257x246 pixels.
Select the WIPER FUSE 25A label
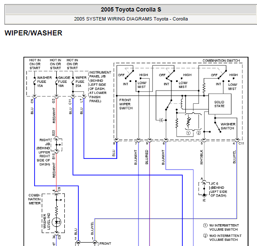tap(81, 82)
